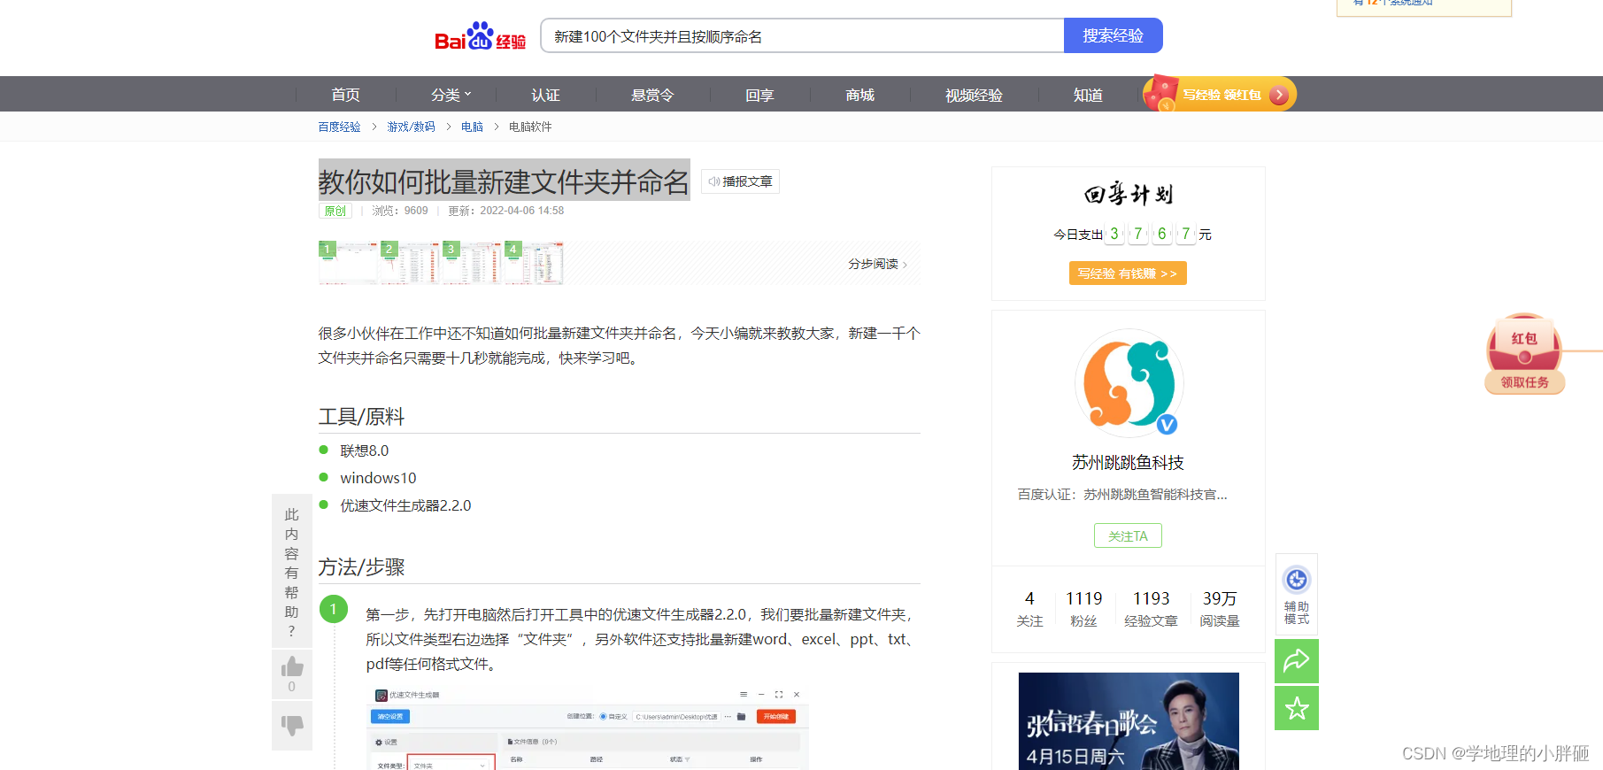Open step 1 thumbnail preview
This screenshot has width=1603, height=770.
coord(348,263)
